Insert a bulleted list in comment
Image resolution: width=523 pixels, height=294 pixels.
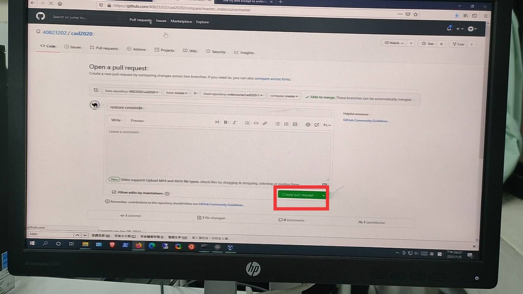[x=277, y=124]
